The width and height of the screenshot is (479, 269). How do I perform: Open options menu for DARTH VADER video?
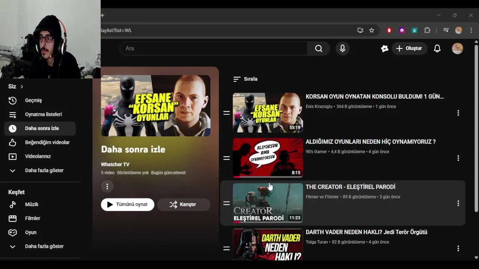(458, 248)
